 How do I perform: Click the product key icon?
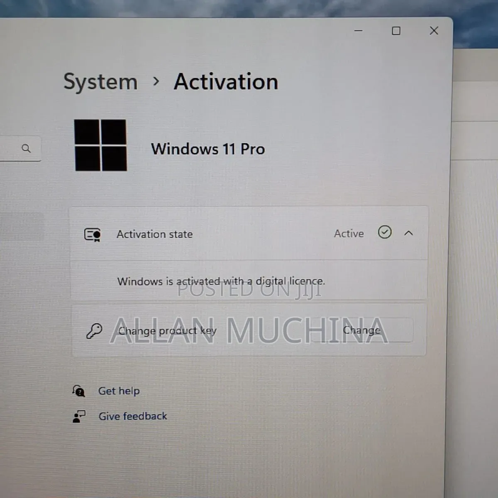(x=94, y=331)
